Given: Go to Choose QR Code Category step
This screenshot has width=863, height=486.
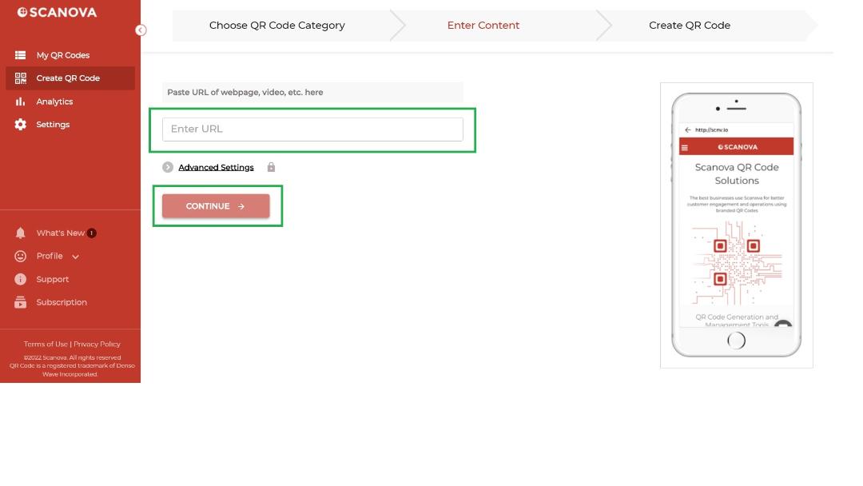Looking at the screenshot, I should [276, 26].
